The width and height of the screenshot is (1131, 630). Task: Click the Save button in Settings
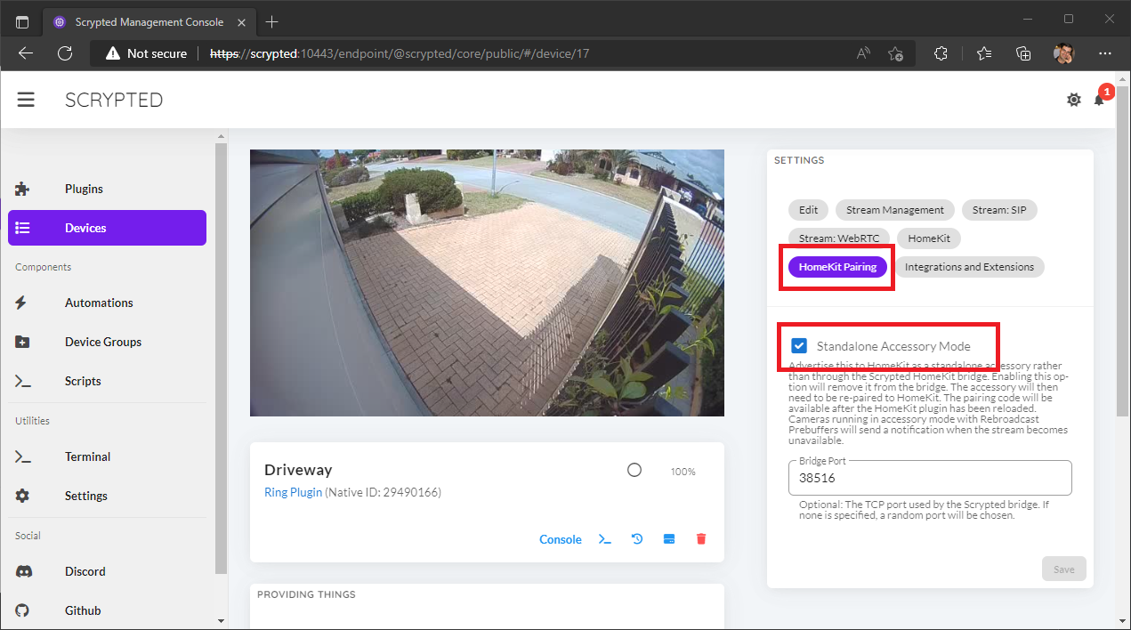click(x=1063, y=568)
